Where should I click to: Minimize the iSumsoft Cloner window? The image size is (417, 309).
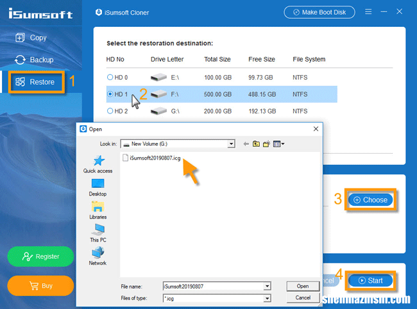point(384,12)
